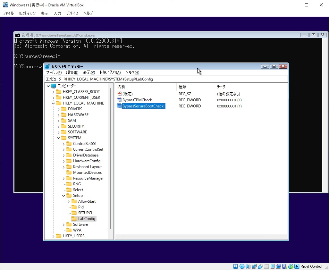Click the recording status icon

point(278,266)
